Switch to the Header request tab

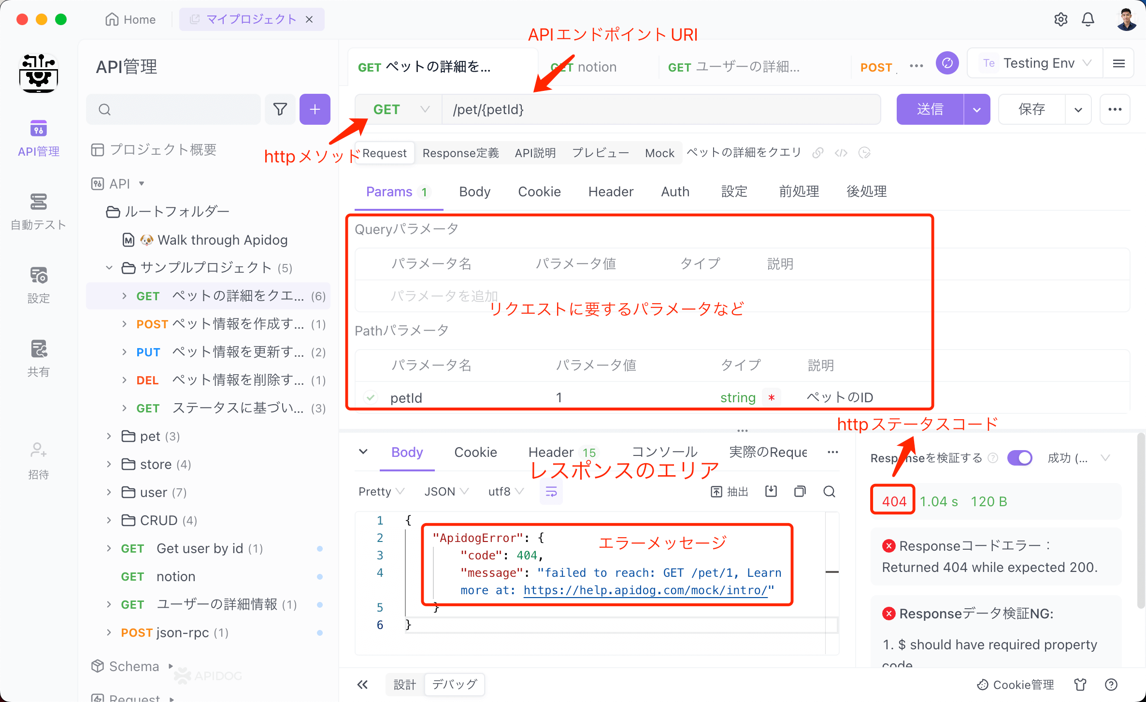click(x=610, y=191)
